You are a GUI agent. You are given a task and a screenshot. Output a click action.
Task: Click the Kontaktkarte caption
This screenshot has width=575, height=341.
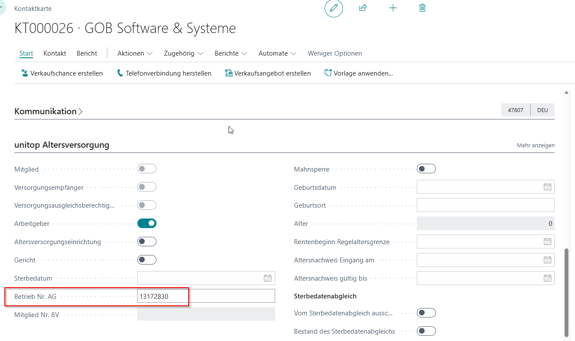[x=33, y=8]
